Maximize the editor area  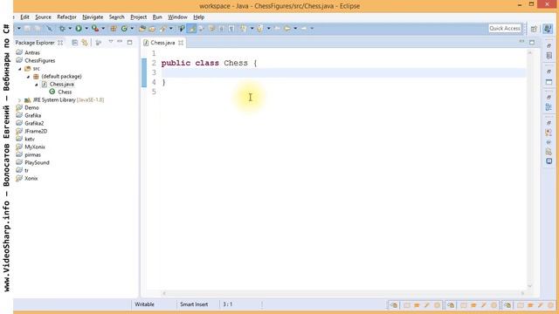point(532,43)
